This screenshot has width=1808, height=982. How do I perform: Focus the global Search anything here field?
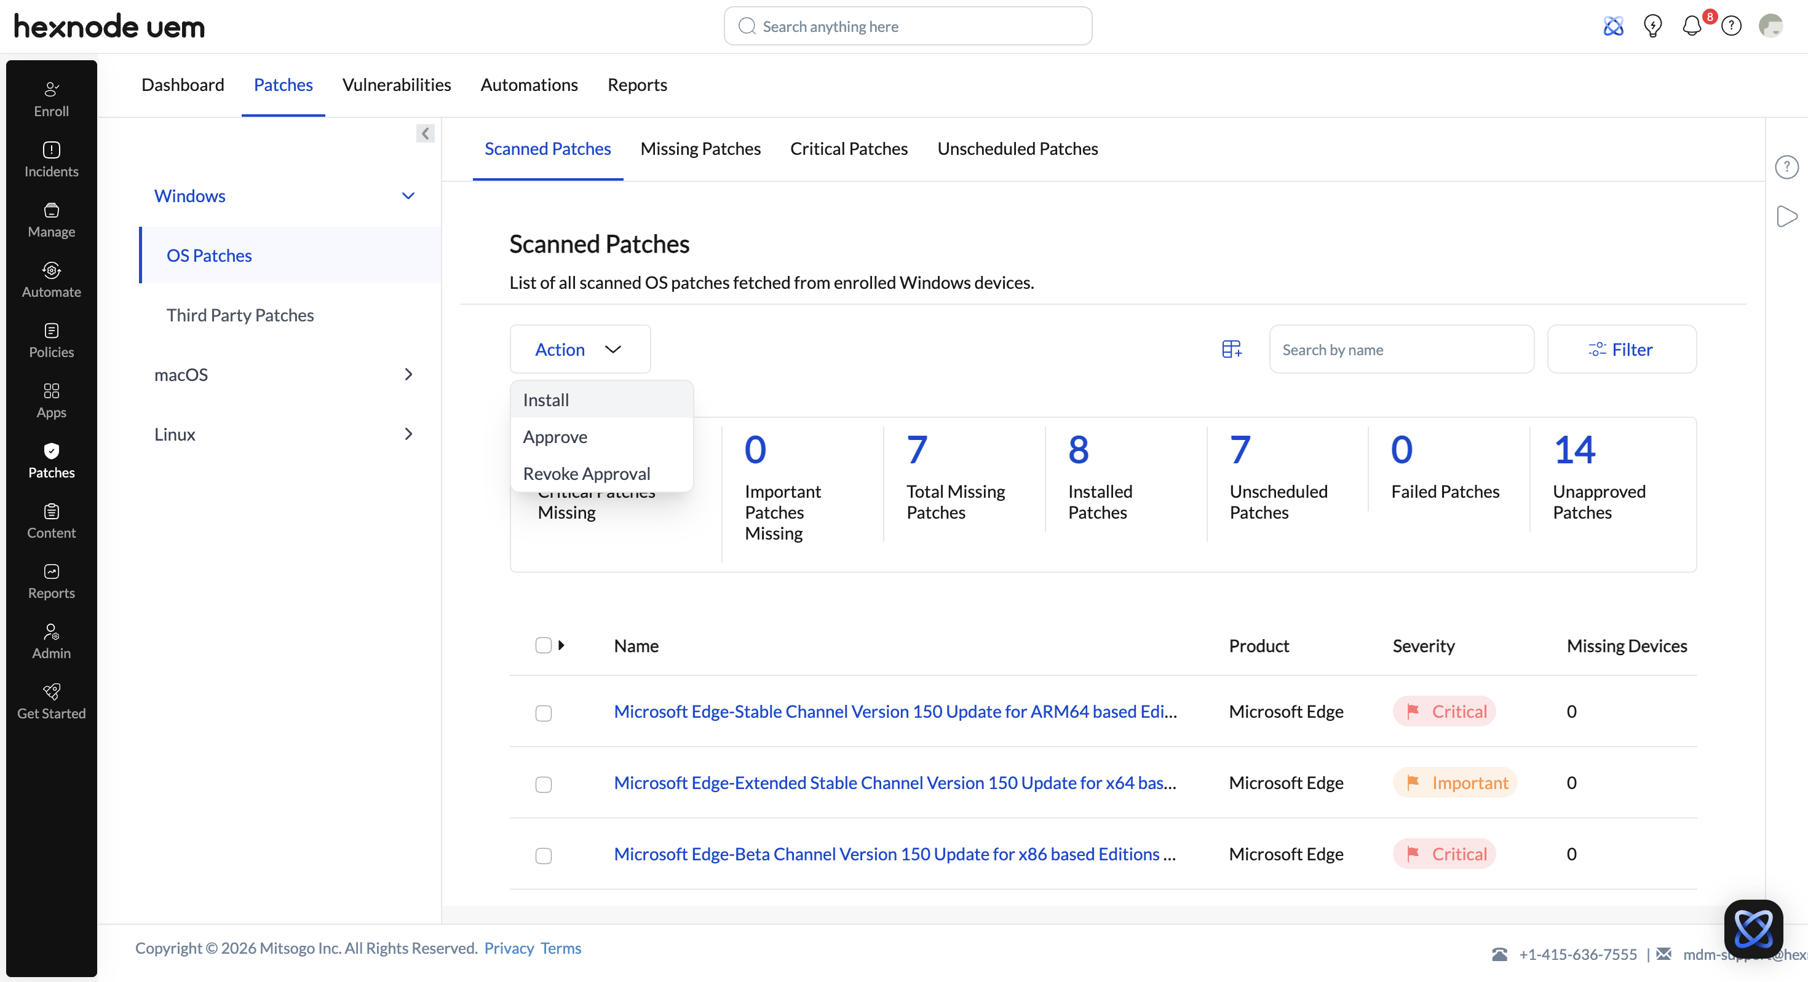(x=908, y=26)
